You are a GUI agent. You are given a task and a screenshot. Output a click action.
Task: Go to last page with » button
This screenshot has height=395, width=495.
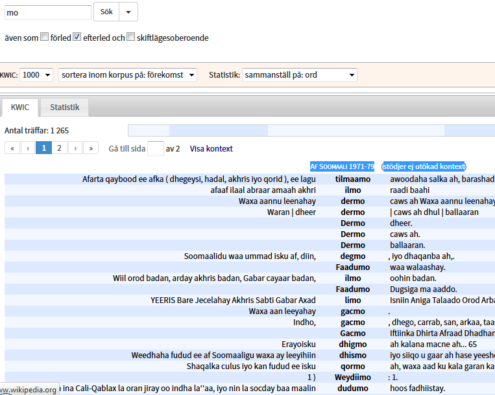(91, 148)
